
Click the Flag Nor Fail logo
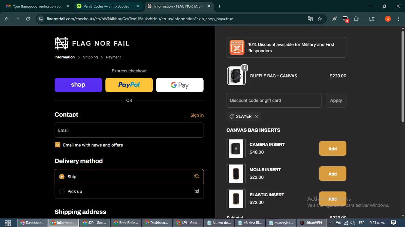(x=92, y=43)
